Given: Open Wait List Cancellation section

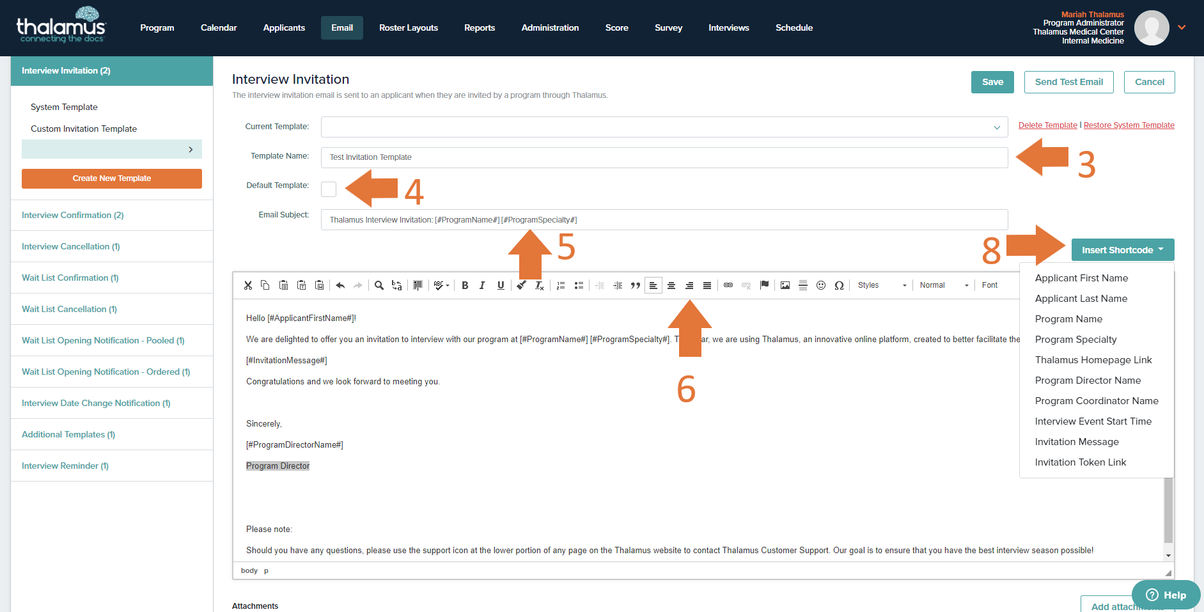Looking at the screenshot, I should (69, 309).
